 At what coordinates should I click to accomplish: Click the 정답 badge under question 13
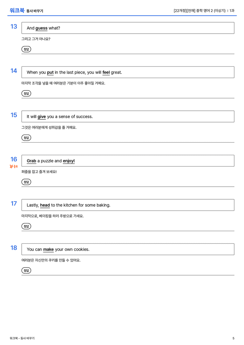tap(26, 49)
